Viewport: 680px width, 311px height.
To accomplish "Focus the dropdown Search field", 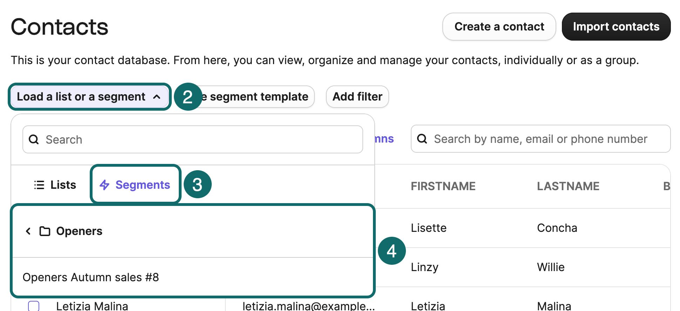I will point(192,139).
